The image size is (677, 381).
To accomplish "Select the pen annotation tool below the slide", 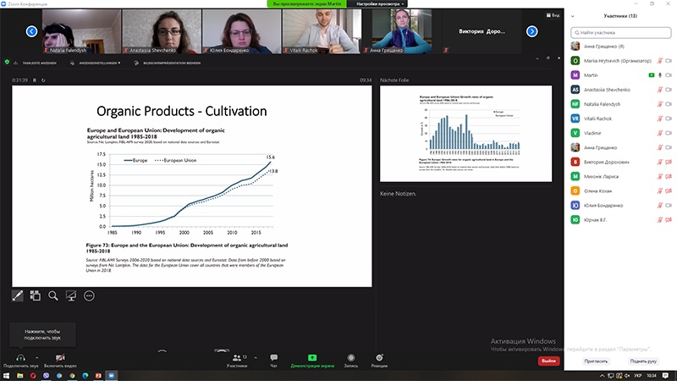I will [18, 295].
